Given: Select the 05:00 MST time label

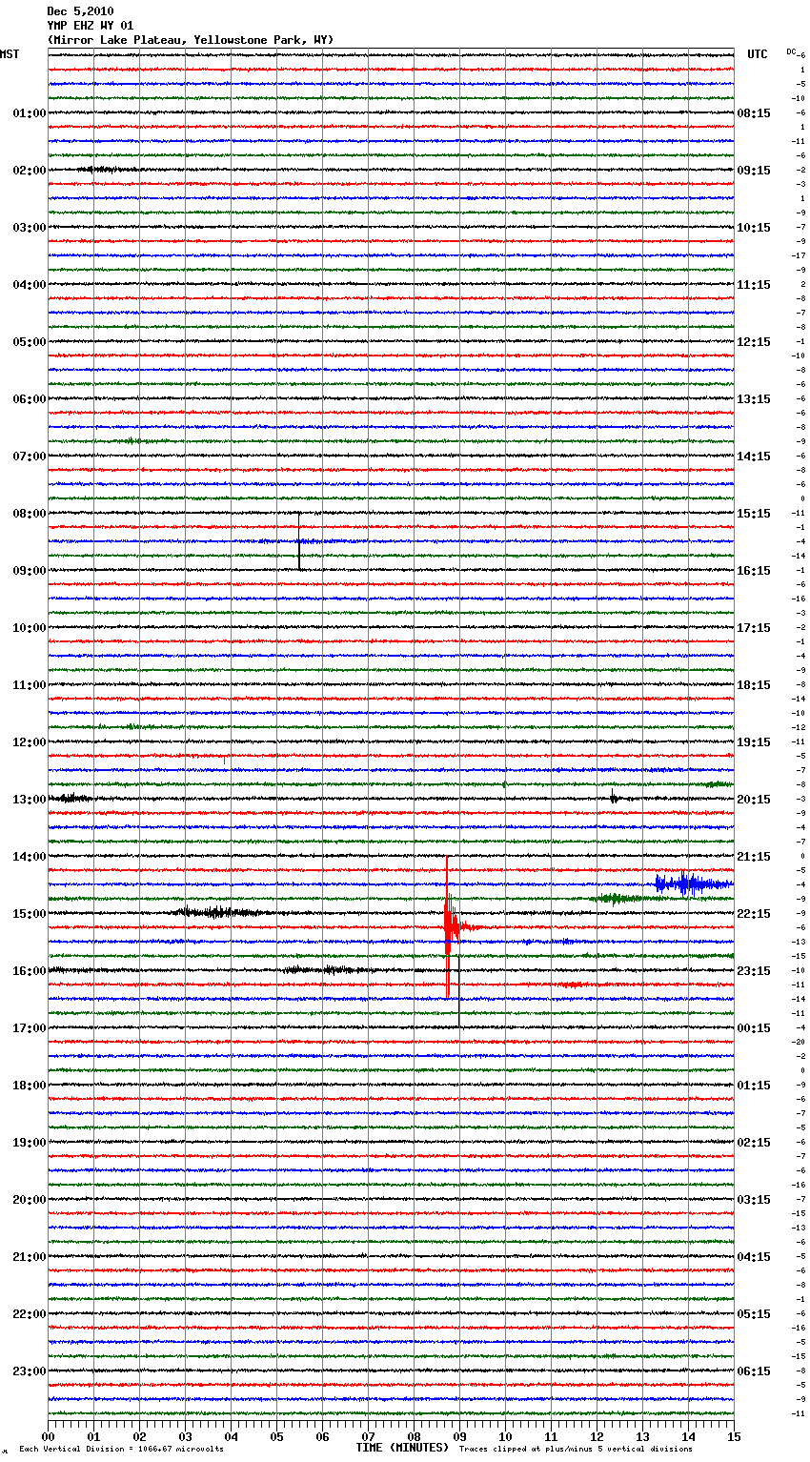Looking at the screenshot, I should pyautogui.click(x=30, y=342).
